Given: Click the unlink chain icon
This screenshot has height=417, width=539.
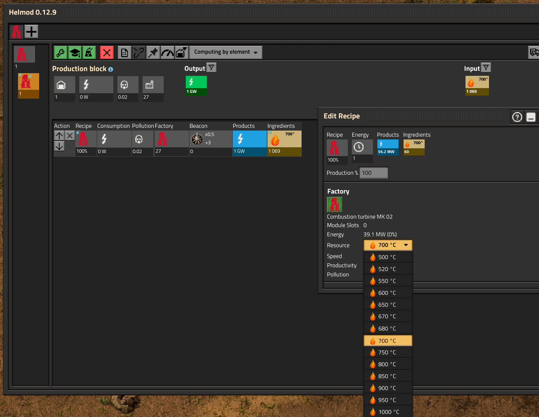Looking at the screenshot, I should point(139,52).
